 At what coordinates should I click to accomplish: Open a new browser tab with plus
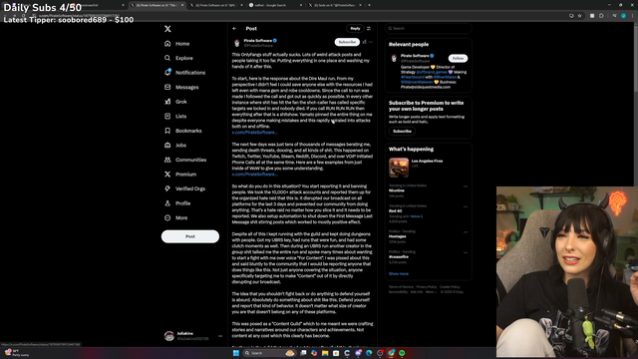click(x=369, y=5)
